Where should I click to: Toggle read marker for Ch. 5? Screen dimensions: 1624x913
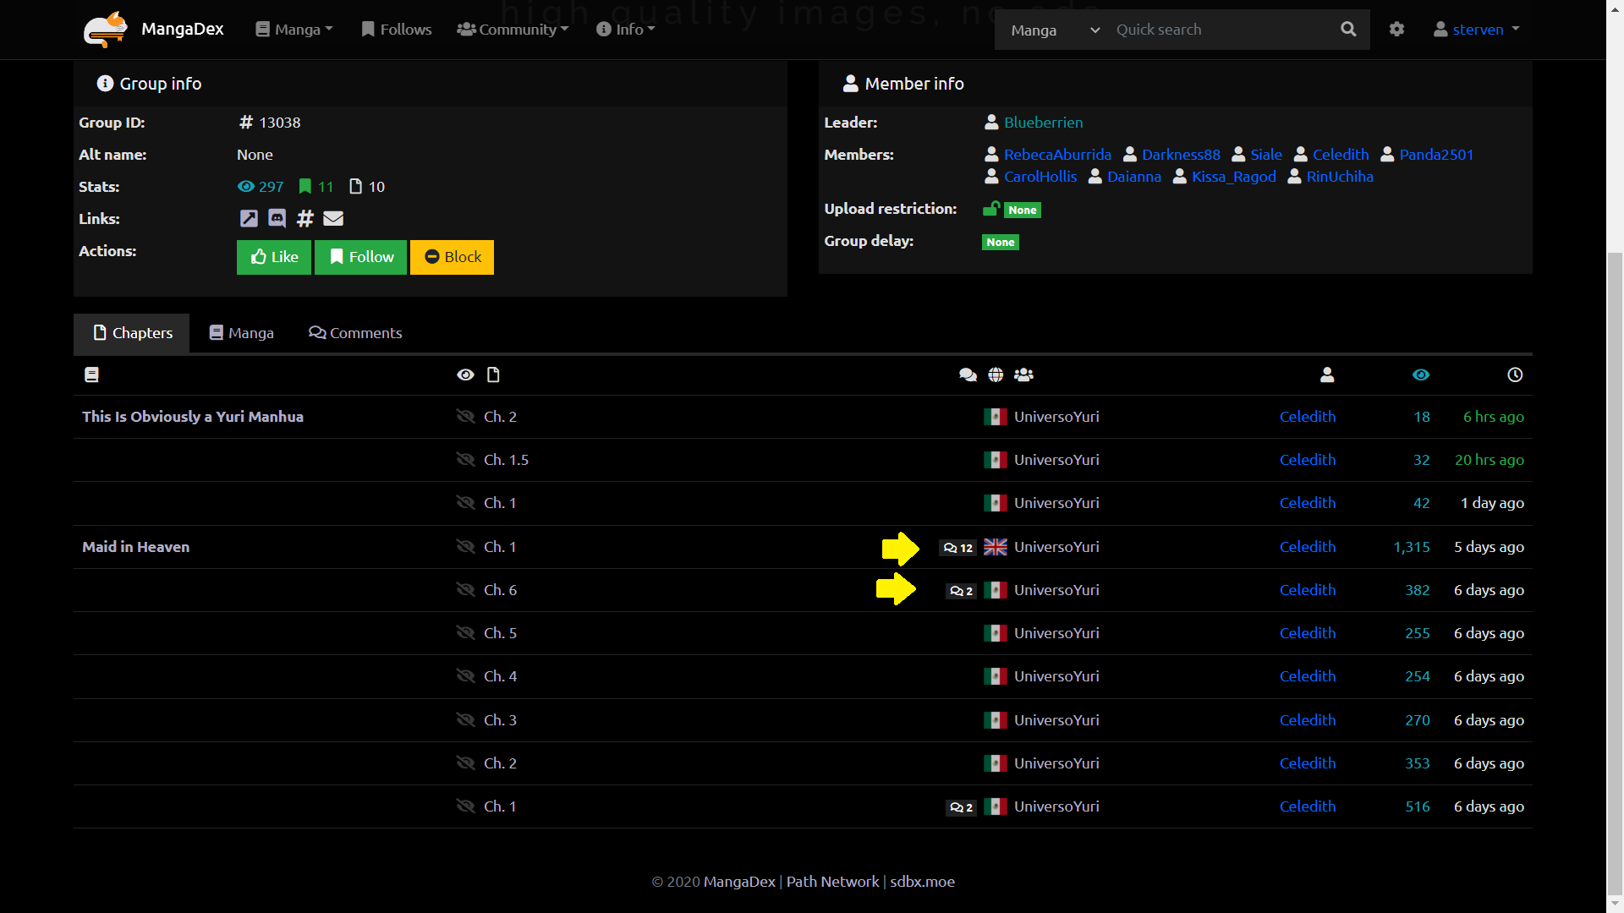(x=465, y=633)
